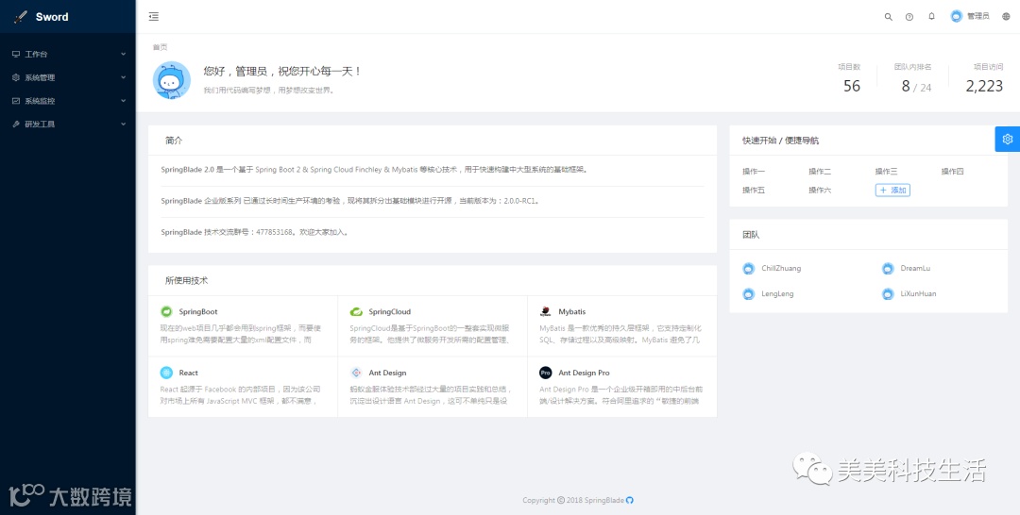Click the 首页 breadcrumb
This screenshot has height=515, width=1020.
click(160, 47)
